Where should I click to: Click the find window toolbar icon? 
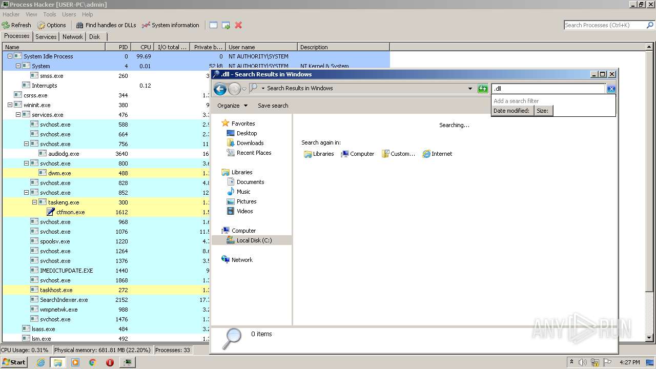click(213, 25)
